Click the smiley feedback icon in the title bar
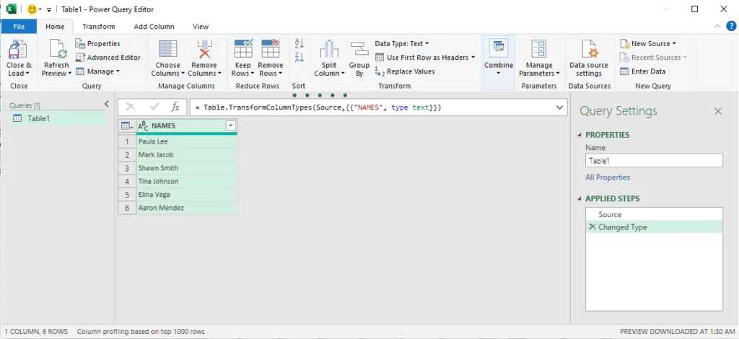739x339 pixels. 32,9
